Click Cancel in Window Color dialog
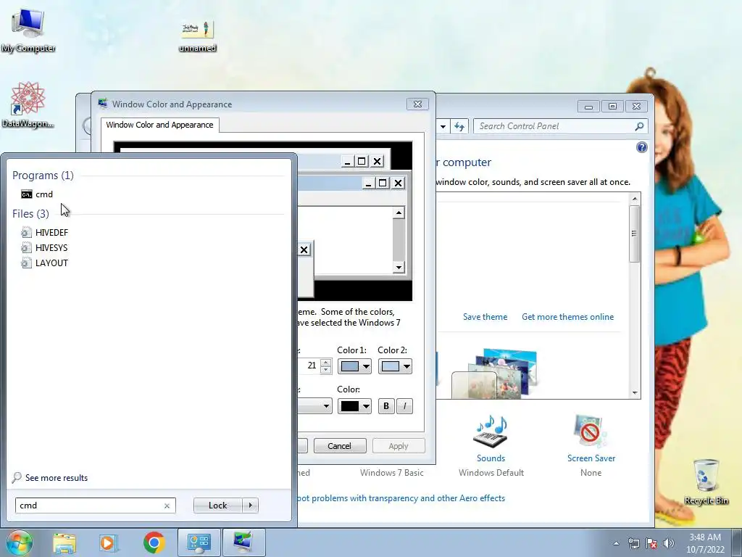This screenshot has width=742, height=557. click(x=339, y=446)
